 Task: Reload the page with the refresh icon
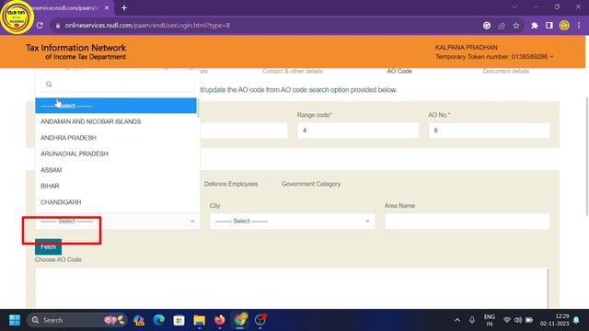40,26
